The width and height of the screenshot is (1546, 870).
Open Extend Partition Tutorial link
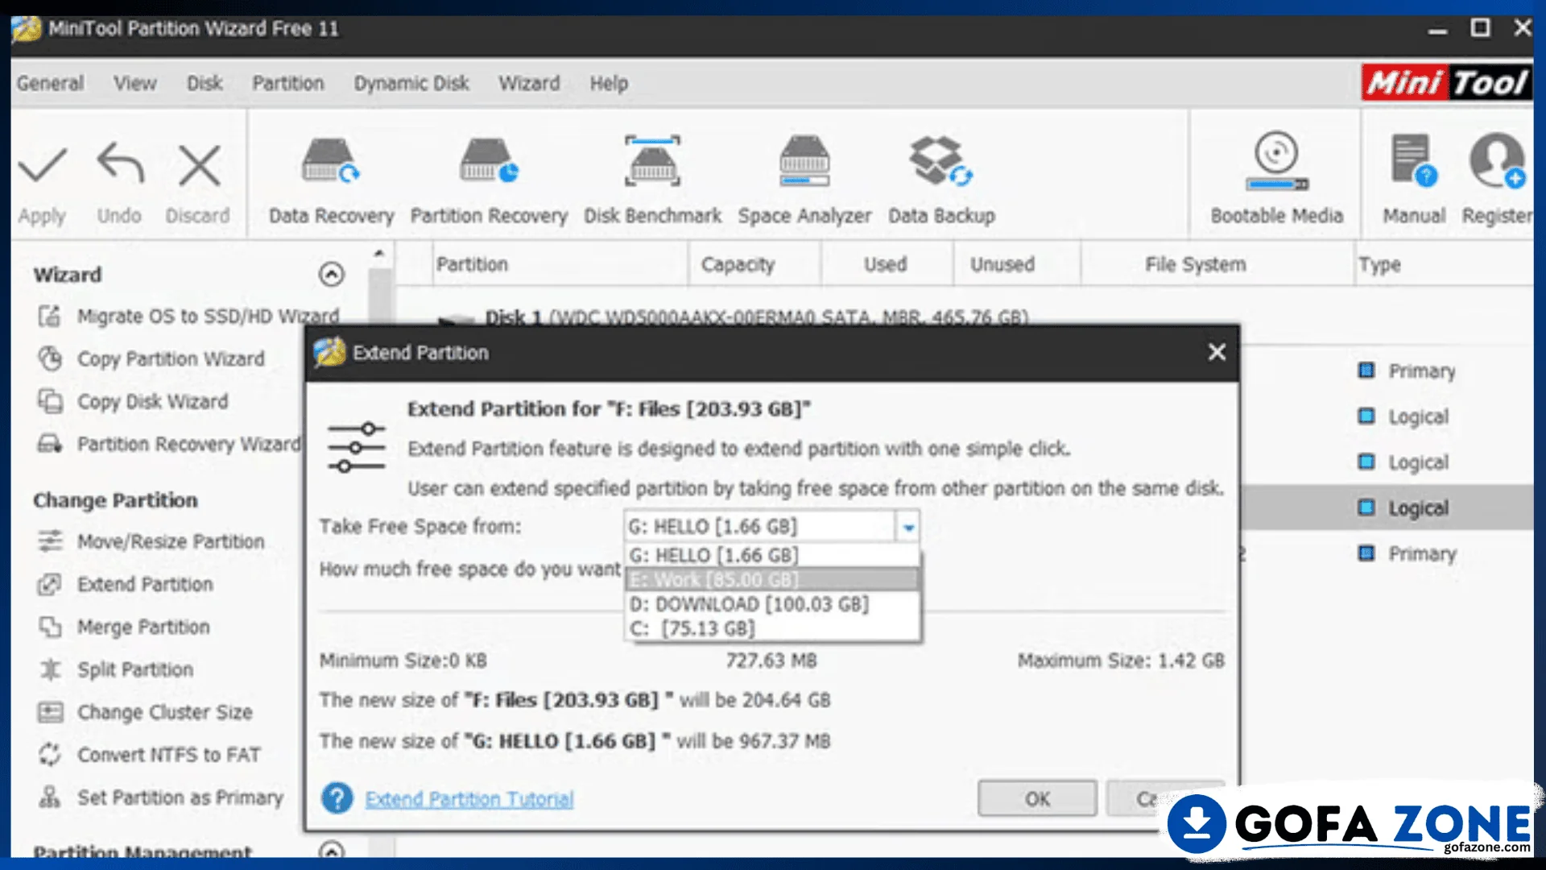[469, 799]
